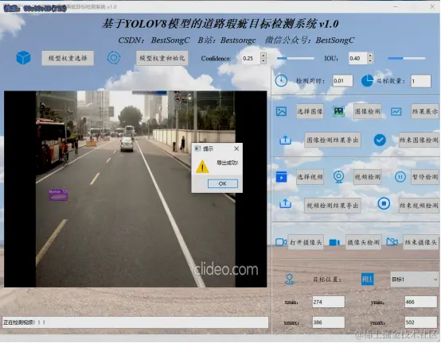Click the location pin icon
This screenshot has width=441, height=343.
coord(290,279)
